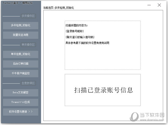
Task: Click the 当前选页:多开检测_初始化 header
Action: click(59, 8)
